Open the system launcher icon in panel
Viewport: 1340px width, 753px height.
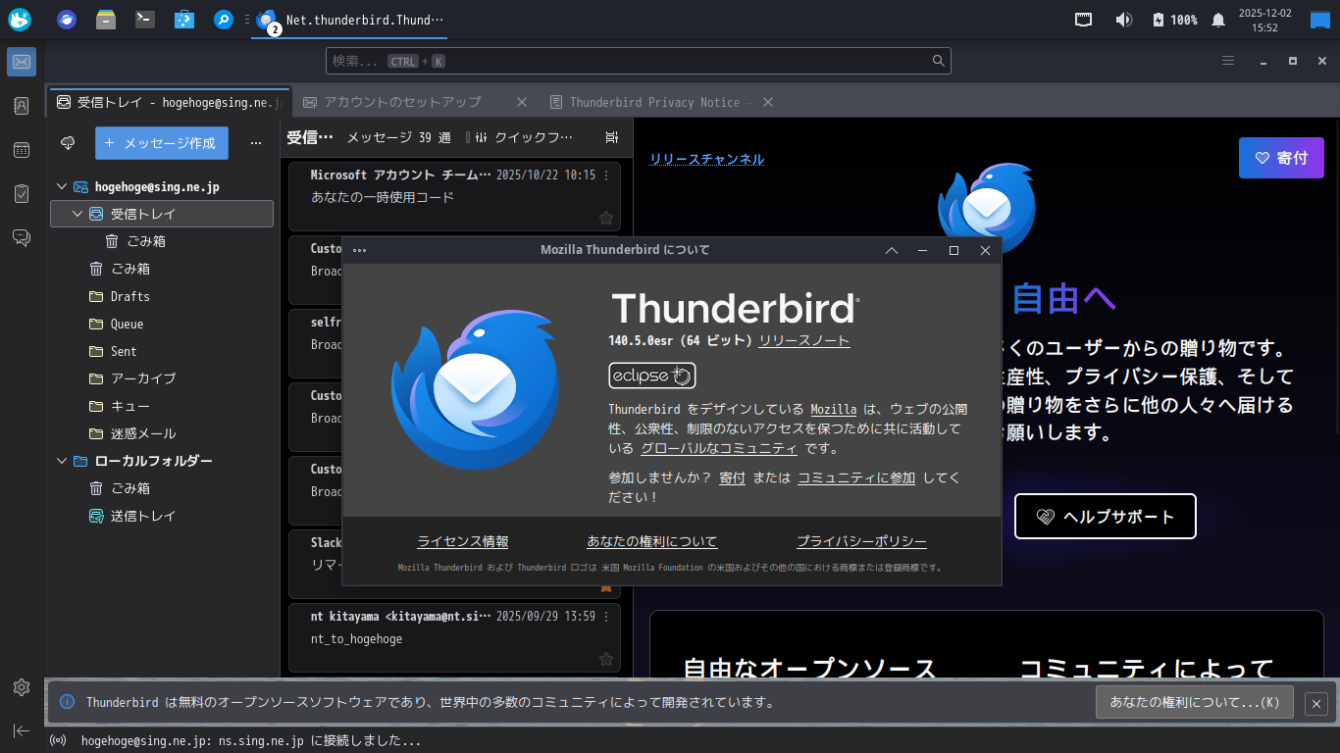pyautogui.click(x=20, y=20)
